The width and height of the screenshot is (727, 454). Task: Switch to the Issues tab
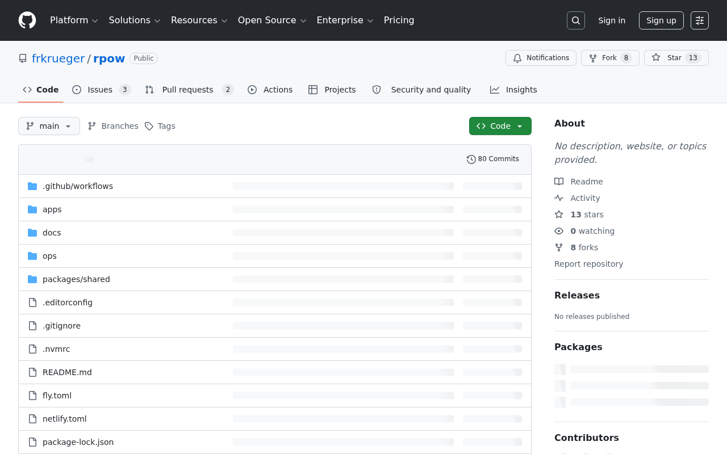pyautogui.click(x=102, y=90)
